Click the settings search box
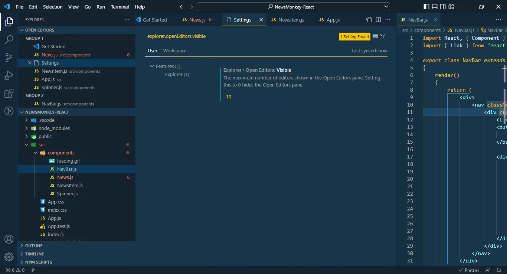The height and width of the screenshot is (274, 507). 241,36
